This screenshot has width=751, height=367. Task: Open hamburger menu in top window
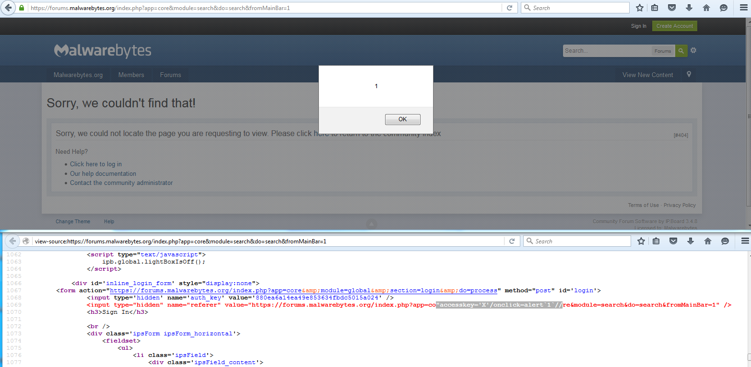tap(743, 8)
